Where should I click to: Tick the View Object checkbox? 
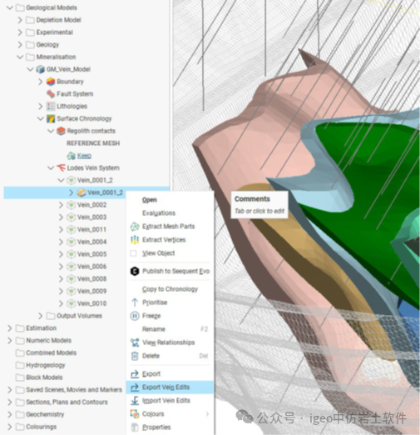click(x=133, y=253)
